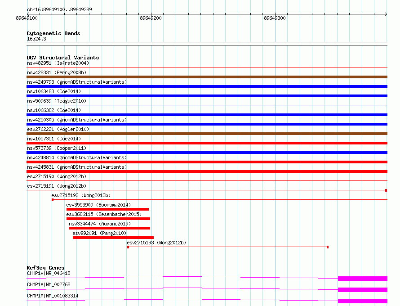400x306 pixels.
Task: Click the right end marker of esv2715193
Action: (x=328, y=247)
